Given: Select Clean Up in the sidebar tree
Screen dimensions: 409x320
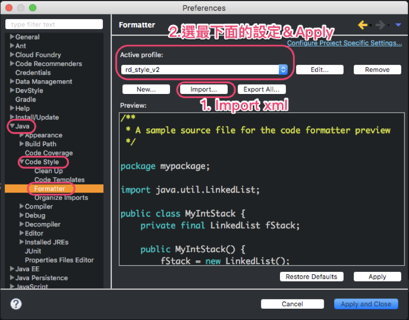Looking at the screenshot, I should 48,170.
